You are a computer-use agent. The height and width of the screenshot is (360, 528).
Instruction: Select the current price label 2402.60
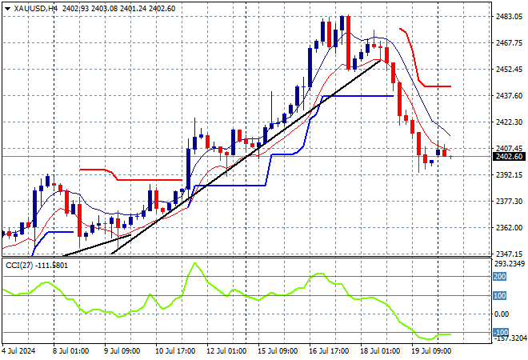pos(509,157)
